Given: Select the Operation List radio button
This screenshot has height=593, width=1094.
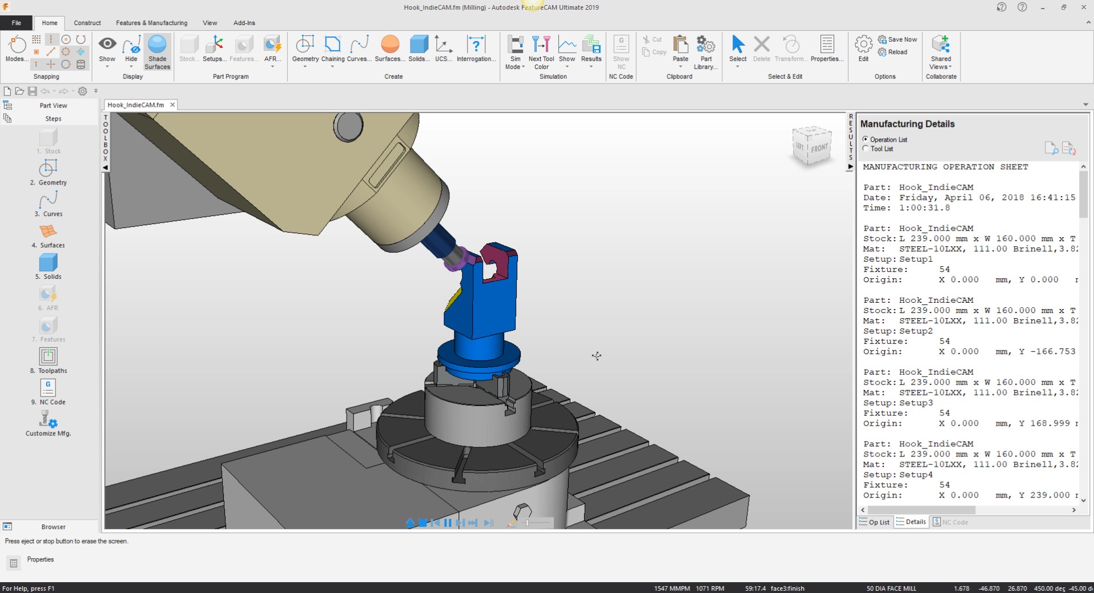Looking at the screenshot, I should [x=866, y=139].
